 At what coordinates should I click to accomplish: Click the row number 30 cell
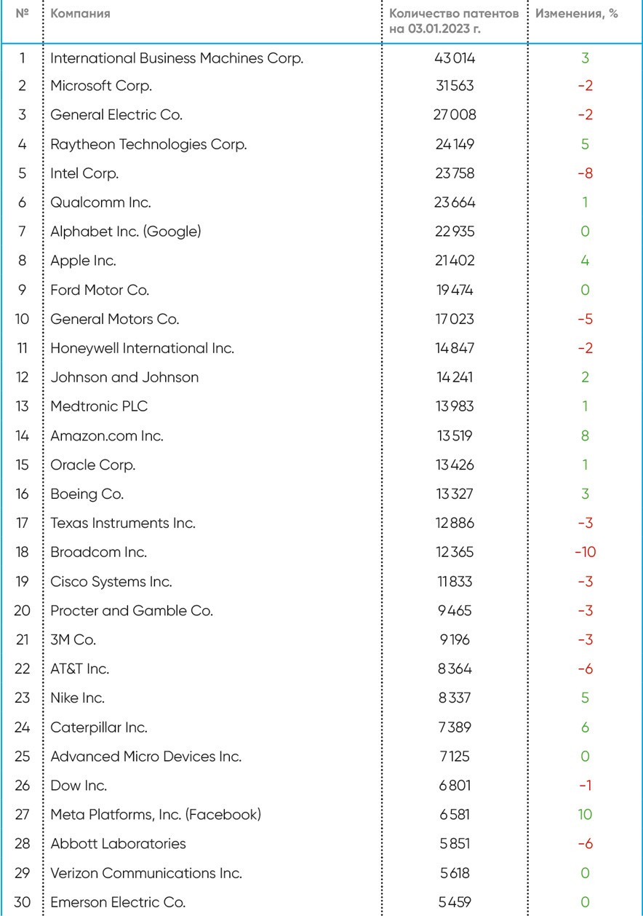(22, 903)
